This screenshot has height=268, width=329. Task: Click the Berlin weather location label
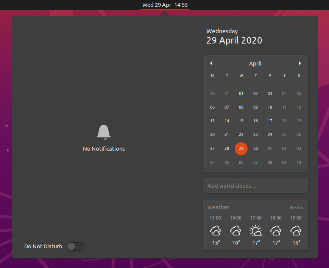(x=297, y=207)
